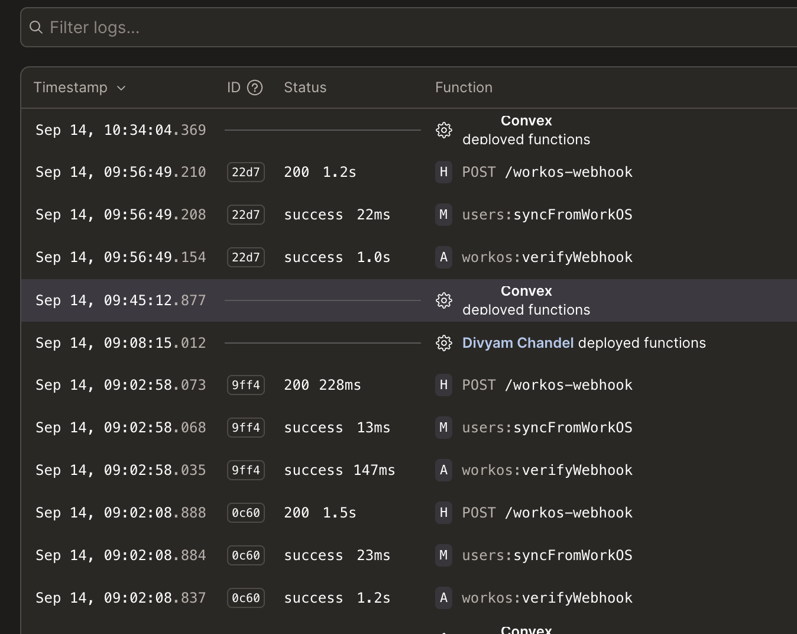
Task: Click the M icon on 09:56:49.208 log
Action: [443, 215]
